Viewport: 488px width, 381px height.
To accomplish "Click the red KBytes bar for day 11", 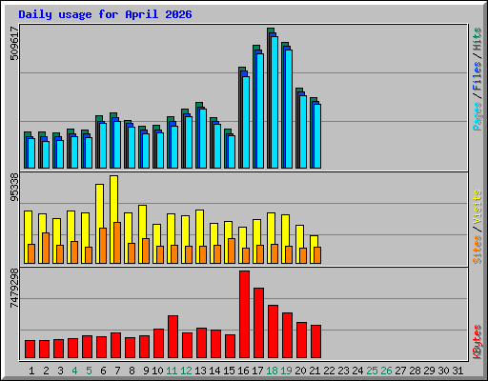I will tap(173, 337).
